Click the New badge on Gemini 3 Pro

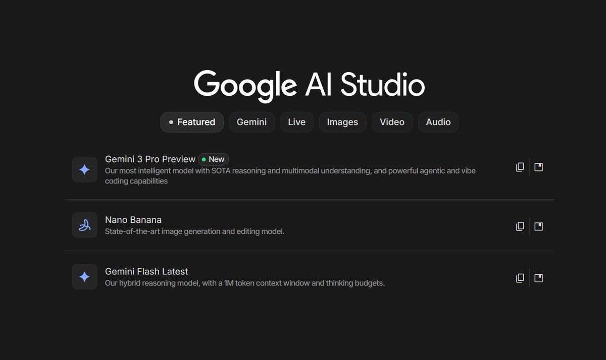pyautogui.click(x=214, y=159)
